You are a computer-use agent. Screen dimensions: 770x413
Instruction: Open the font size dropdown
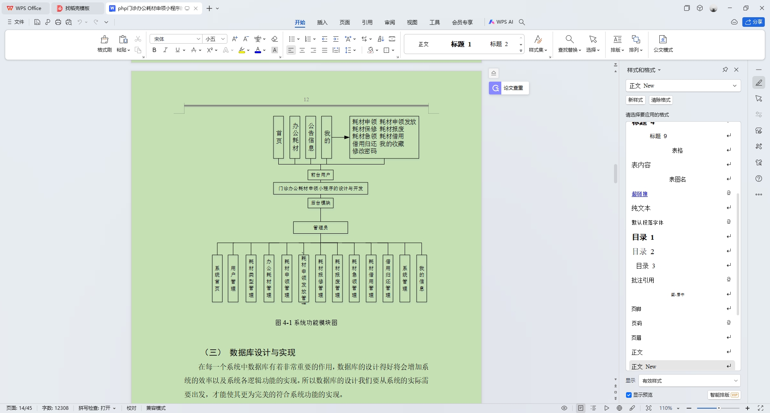coord(223,39)
